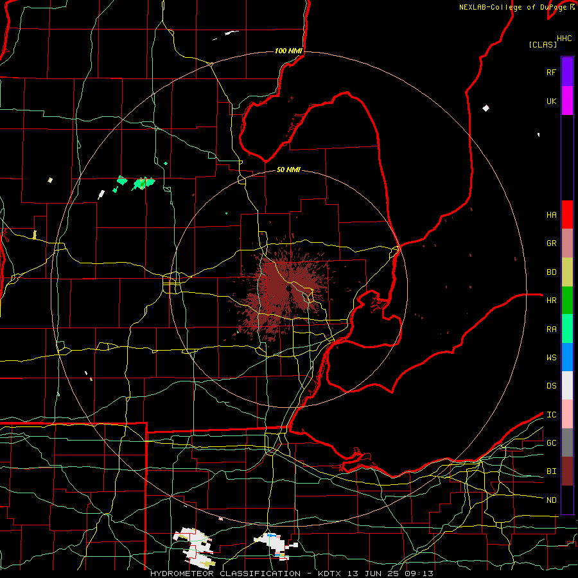578x578 pixels.
Task: Click the UK magenta legend swatch
Action: 567,101
